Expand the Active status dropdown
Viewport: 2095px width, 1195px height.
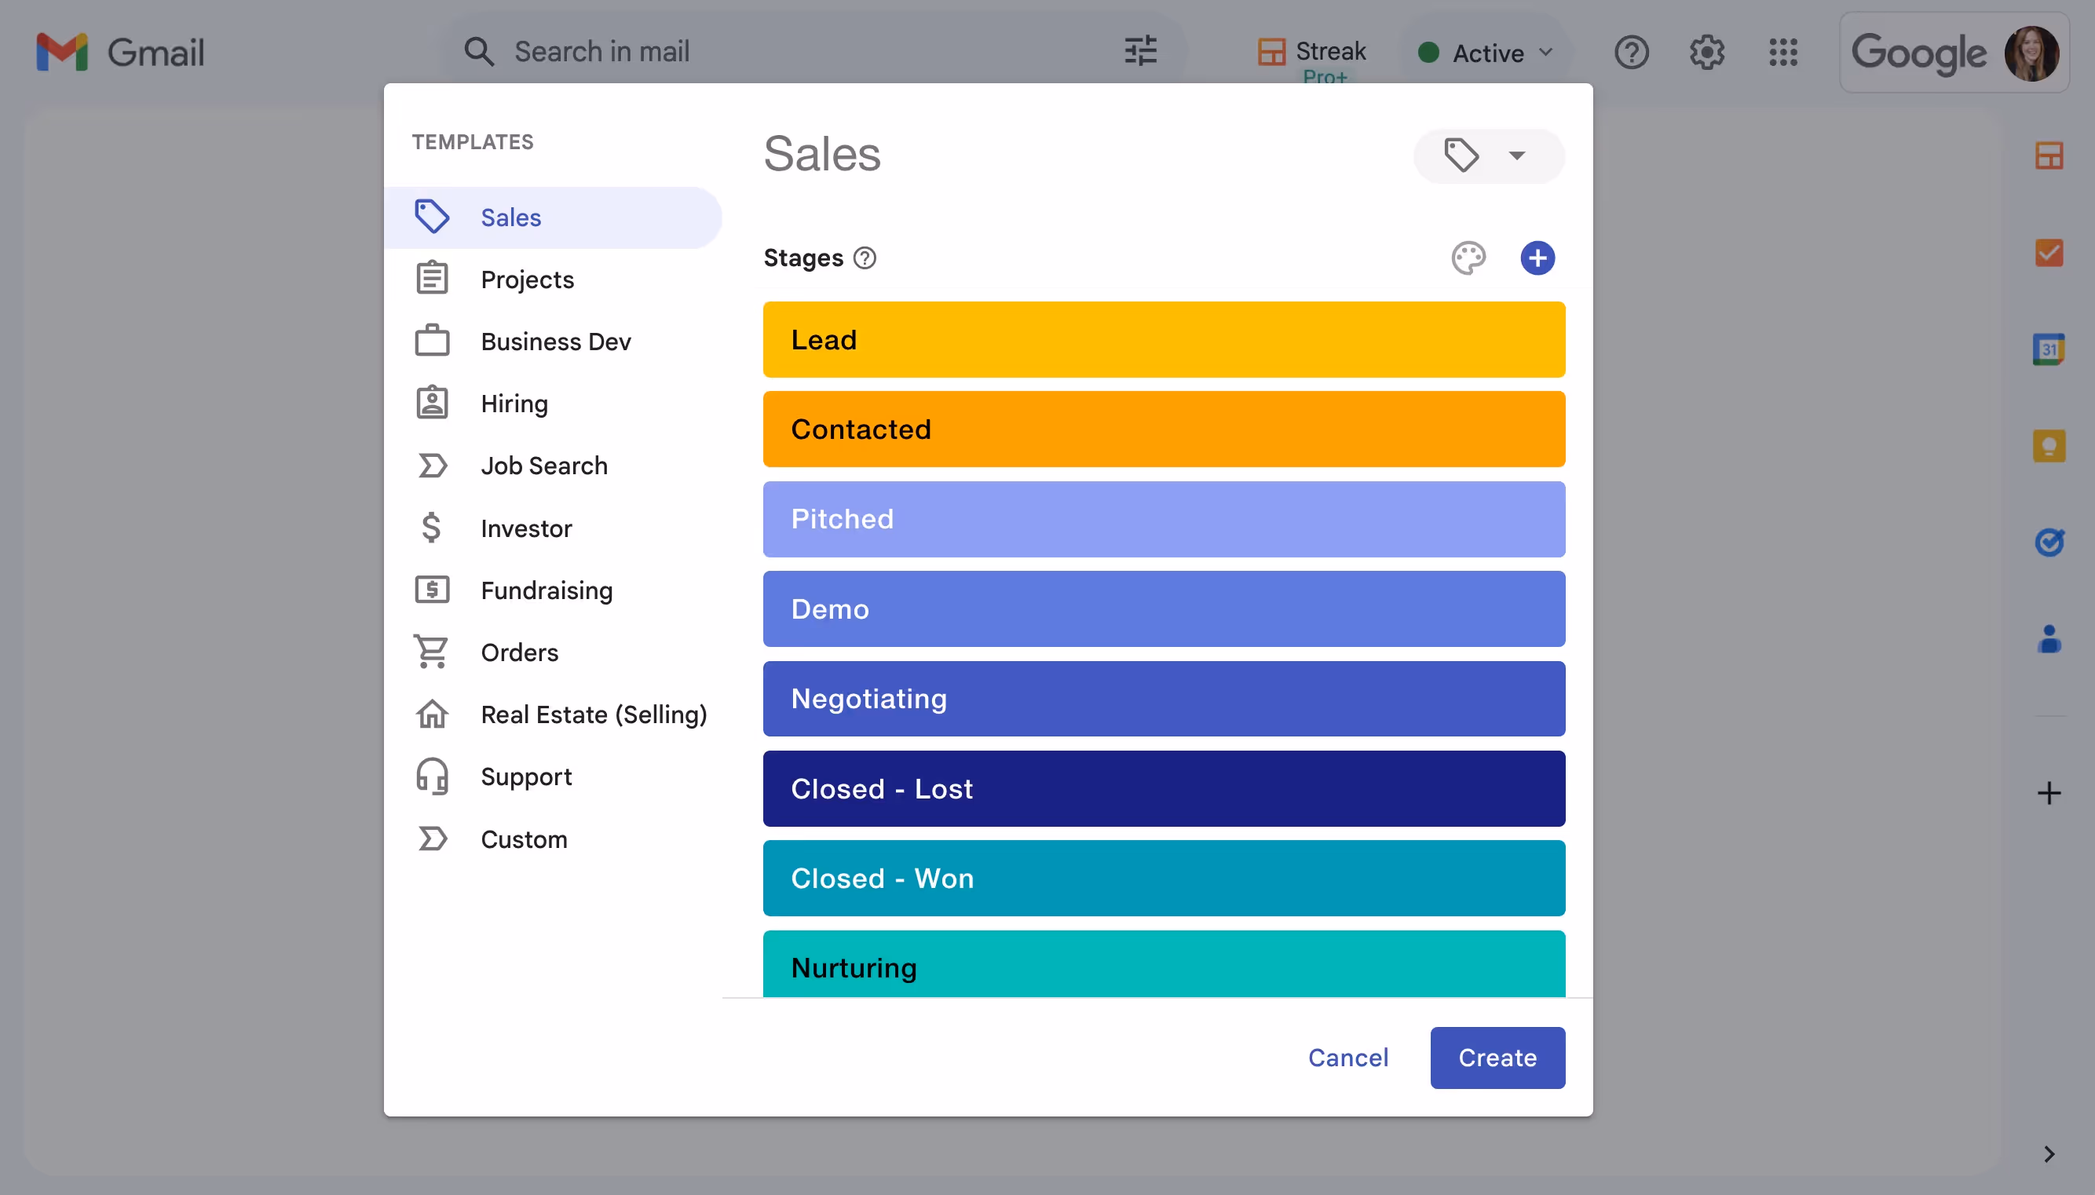pos(1486,53)
